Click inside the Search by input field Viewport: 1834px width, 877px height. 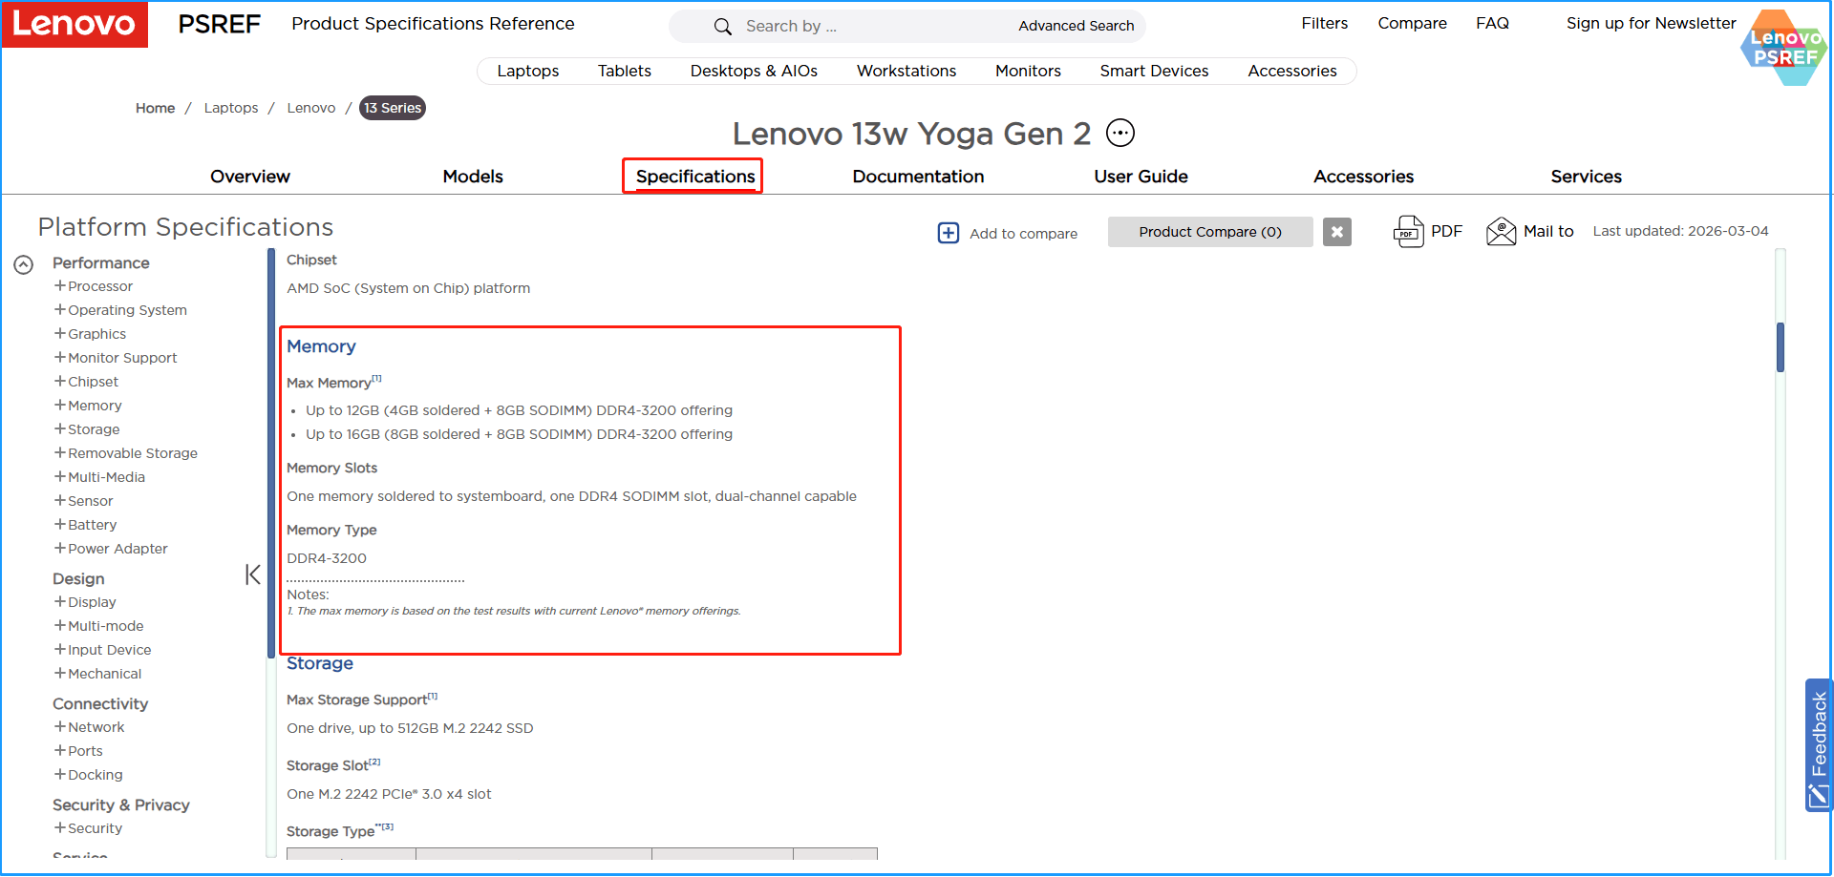point(860,26)
